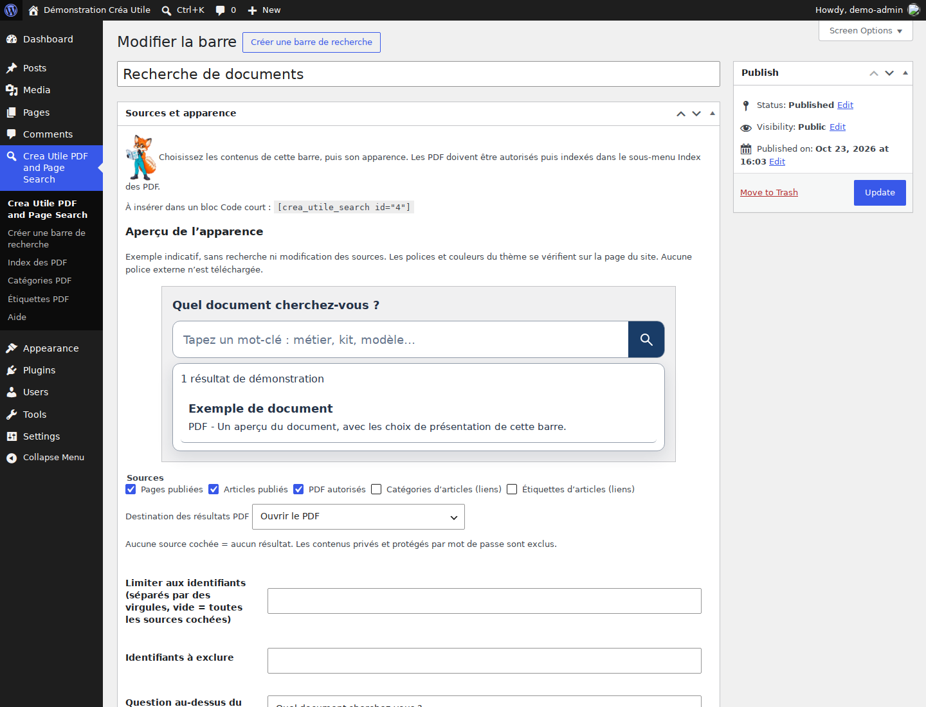926x707 pixels.
Task: Click the Identifiants à exclure input field
Action: pos(484,661)
